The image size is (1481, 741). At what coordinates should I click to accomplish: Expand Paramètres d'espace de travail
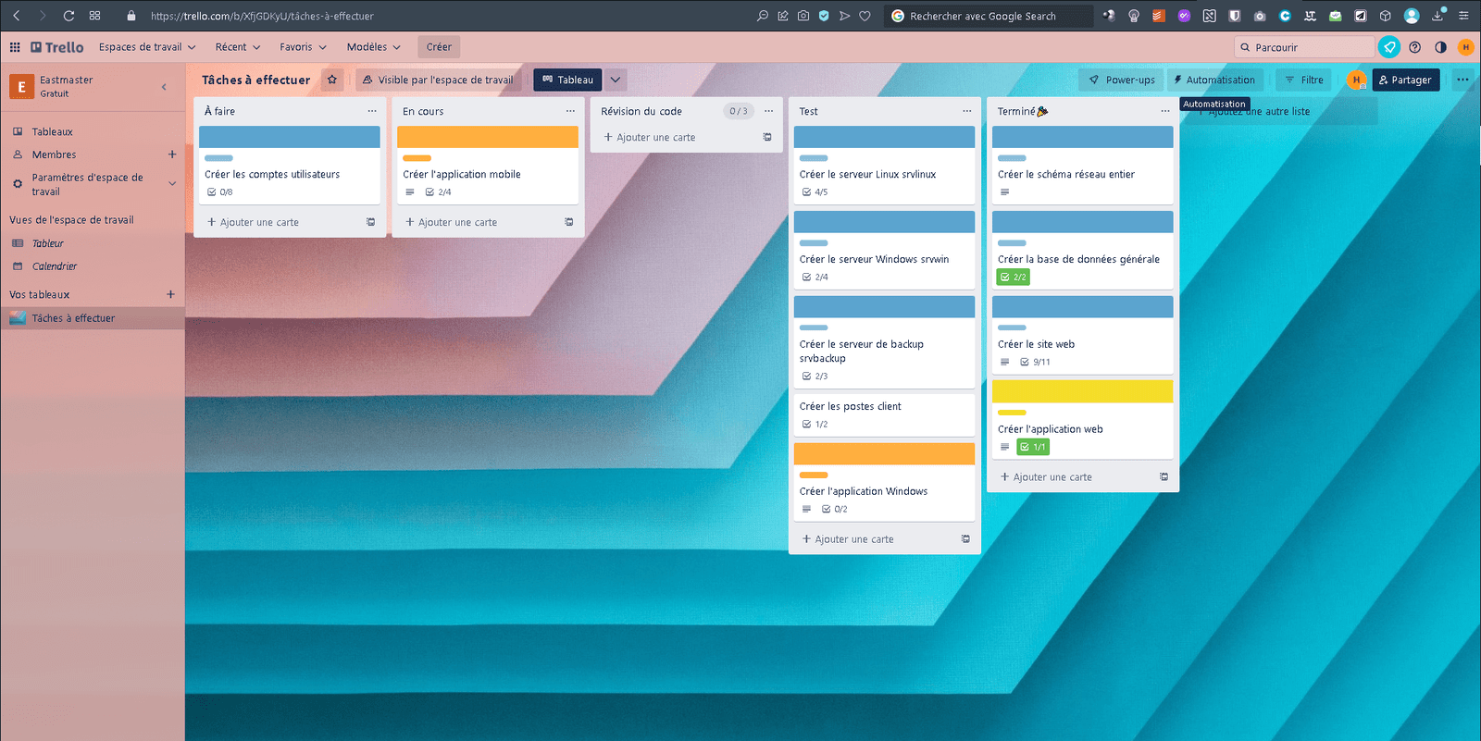pos(172,184)
